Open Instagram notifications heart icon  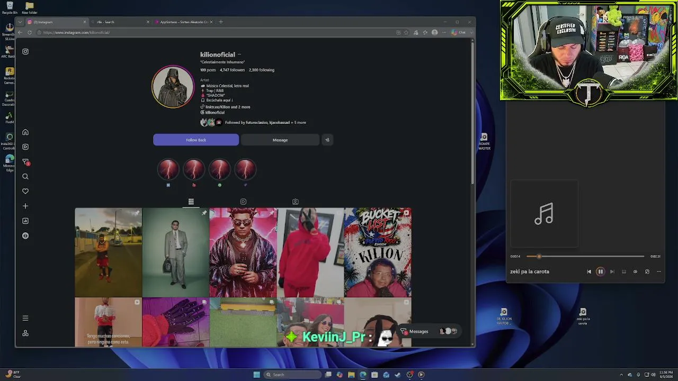25,192
